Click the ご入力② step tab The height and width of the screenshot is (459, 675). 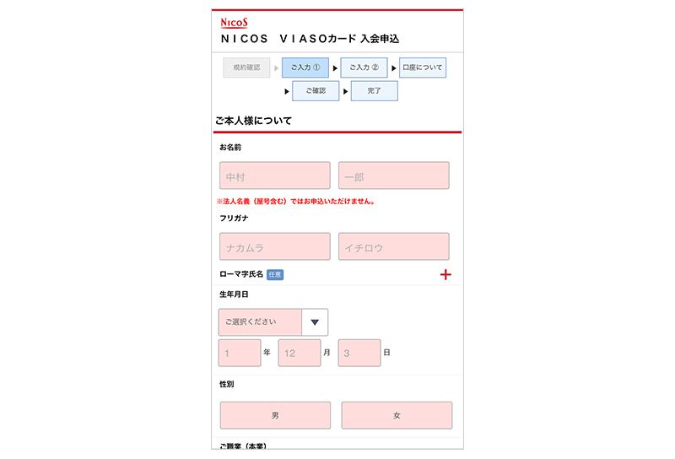(x=364, y=67)
